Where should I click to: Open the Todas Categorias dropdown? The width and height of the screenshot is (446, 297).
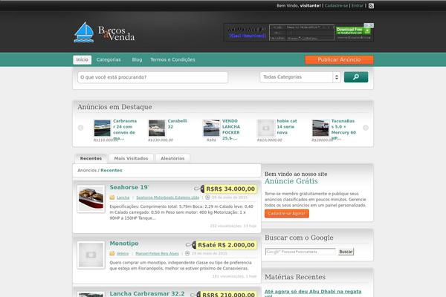point(300,77)
